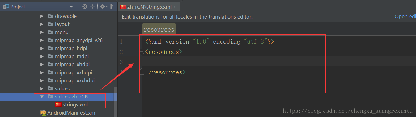The width and height of the screenshot is (416, 117).
Task: Click the Open editor link
Action: 405,17
